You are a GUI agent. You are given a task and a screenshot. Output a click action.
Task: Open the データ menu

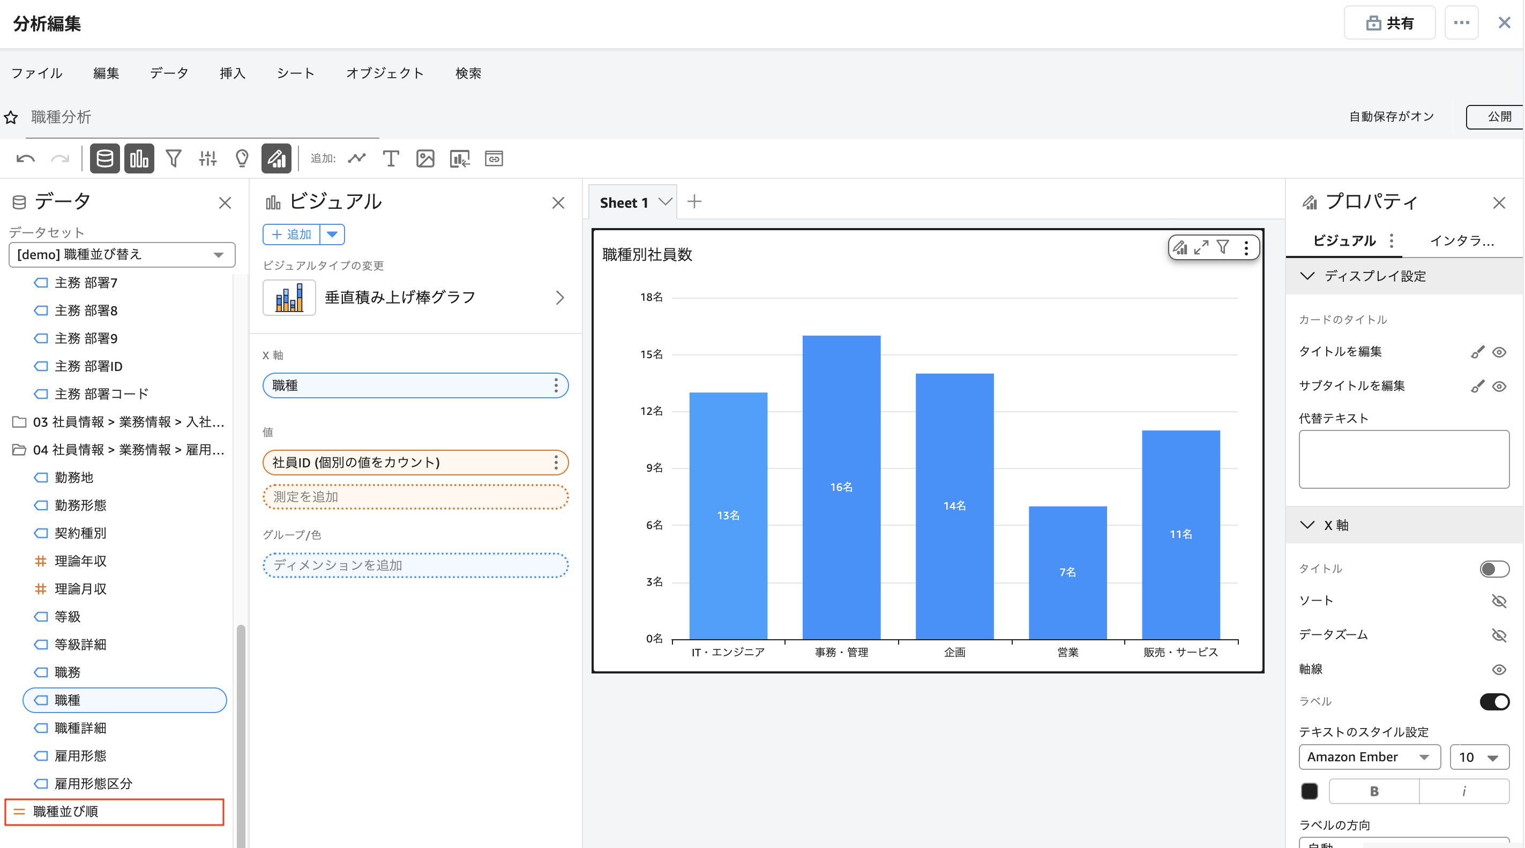(x=169, y=73)
